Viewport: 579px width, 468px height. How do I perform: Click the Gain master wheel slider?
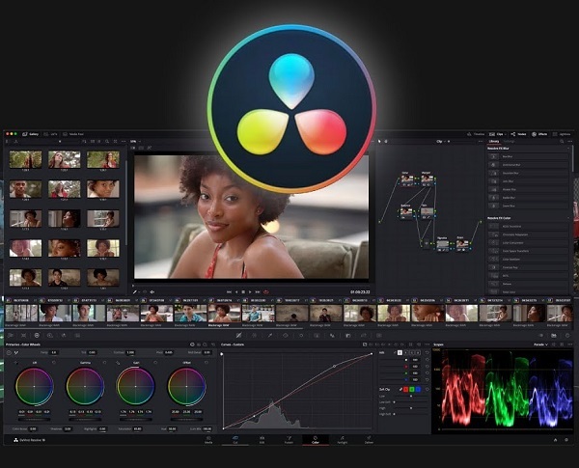pyautogui.click(x=135, y=420)
